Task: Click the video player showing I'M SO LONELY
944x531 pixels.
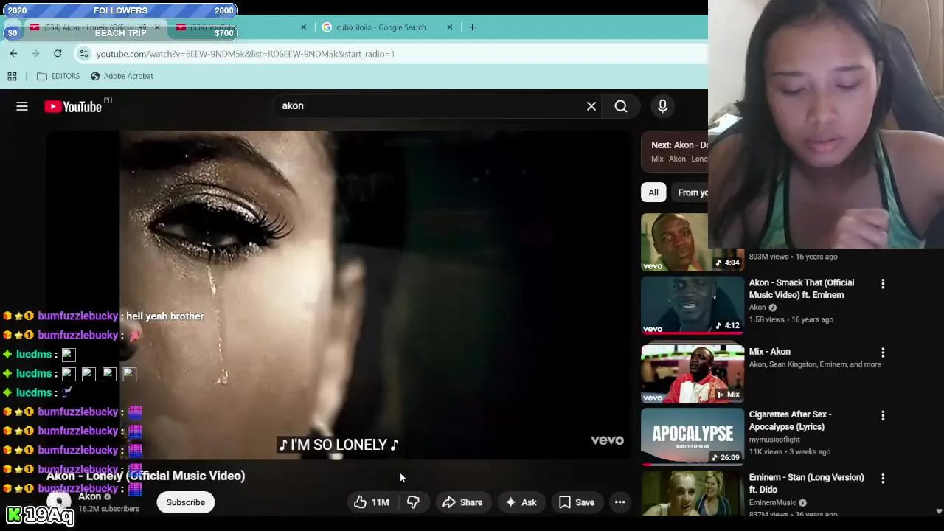Action: (x=339, y=295)
